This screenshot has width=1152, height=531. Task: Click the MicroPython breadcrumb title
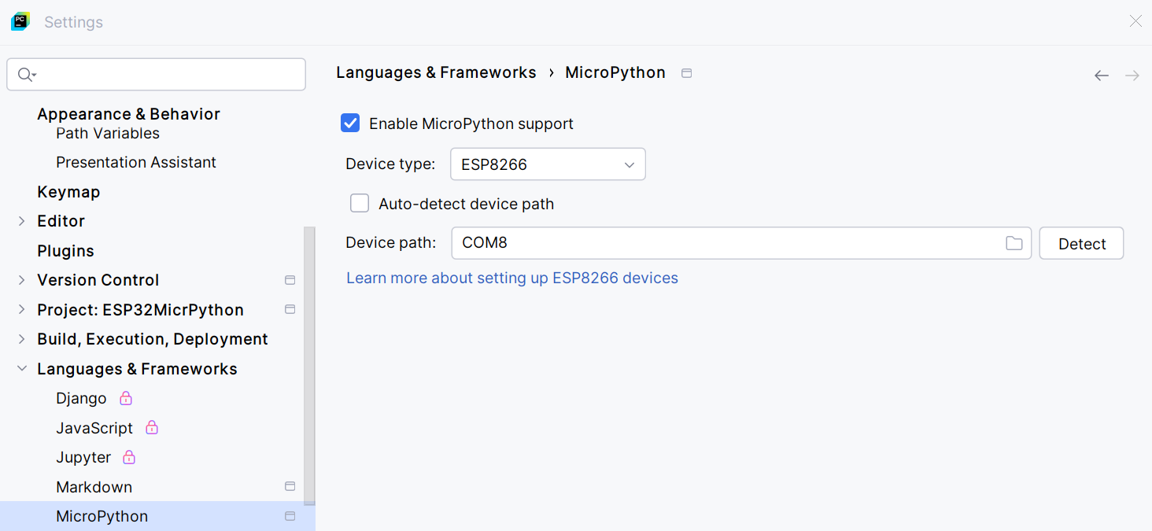point(615,72)
